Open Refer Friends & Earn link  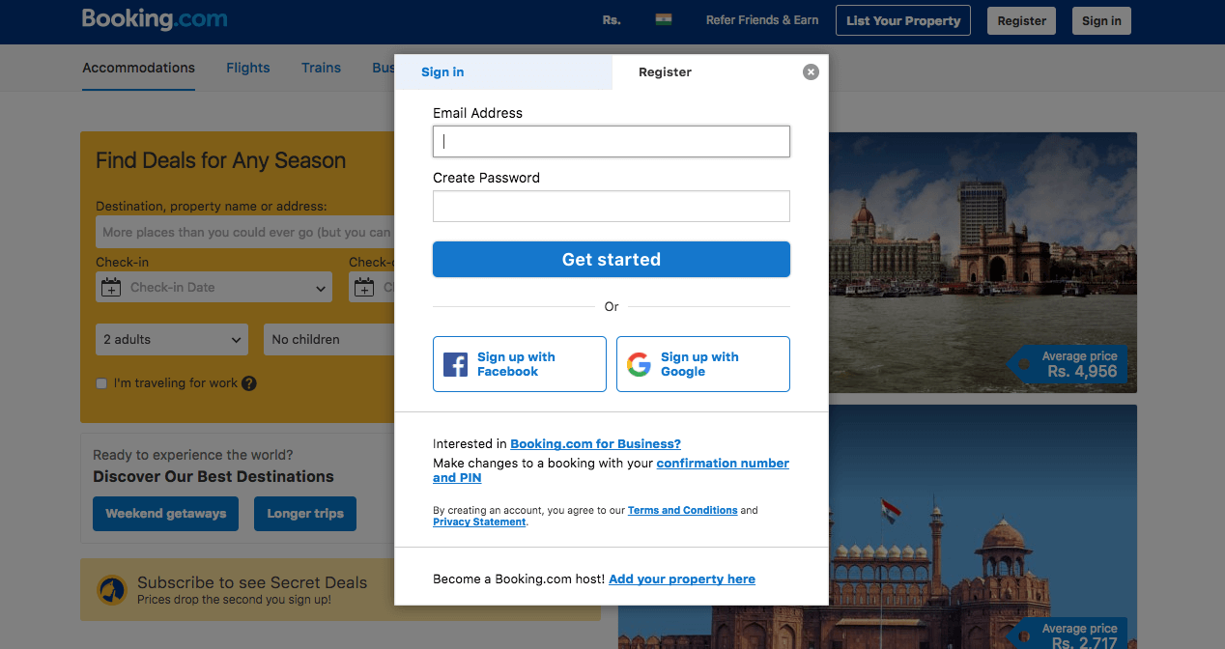pyautogui.click(x=762, y=20)
